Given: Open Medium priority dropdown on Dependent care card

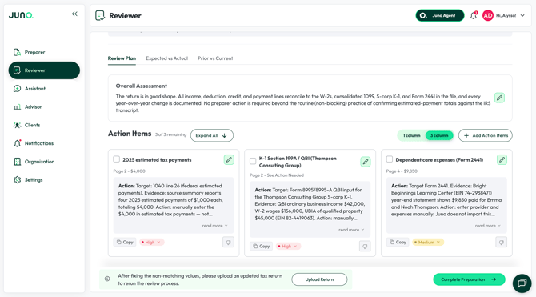Looking at the screenshot, I should coord(428,243).
